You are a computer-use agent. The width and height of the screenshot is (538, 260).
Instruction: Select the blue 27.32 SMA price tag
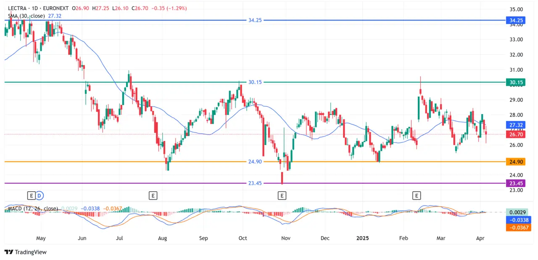[516, 125]
